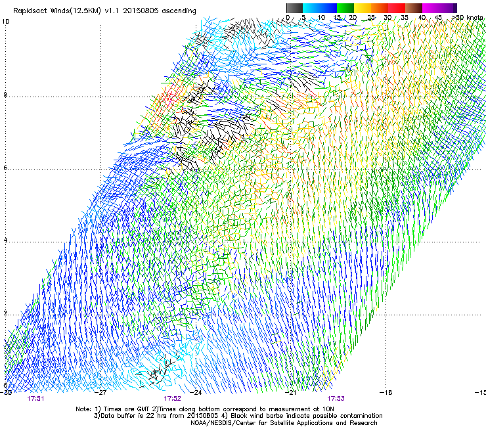The image size is (486, 427).
Task: Click the brown 35-40 knots legend swatch
Action: [414, 8]
